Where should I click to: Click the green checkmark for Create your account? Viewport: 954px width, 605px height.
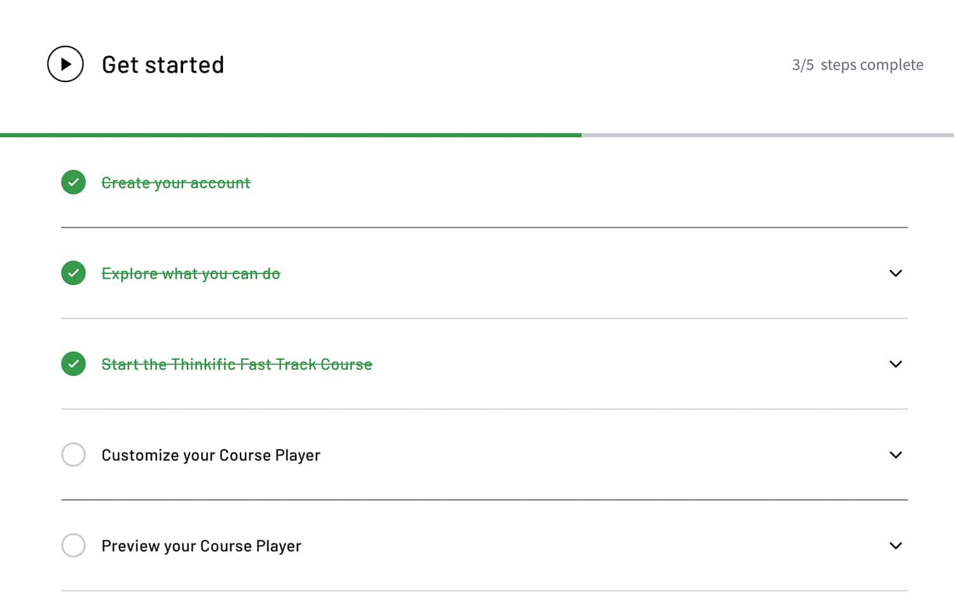[74, 183]
